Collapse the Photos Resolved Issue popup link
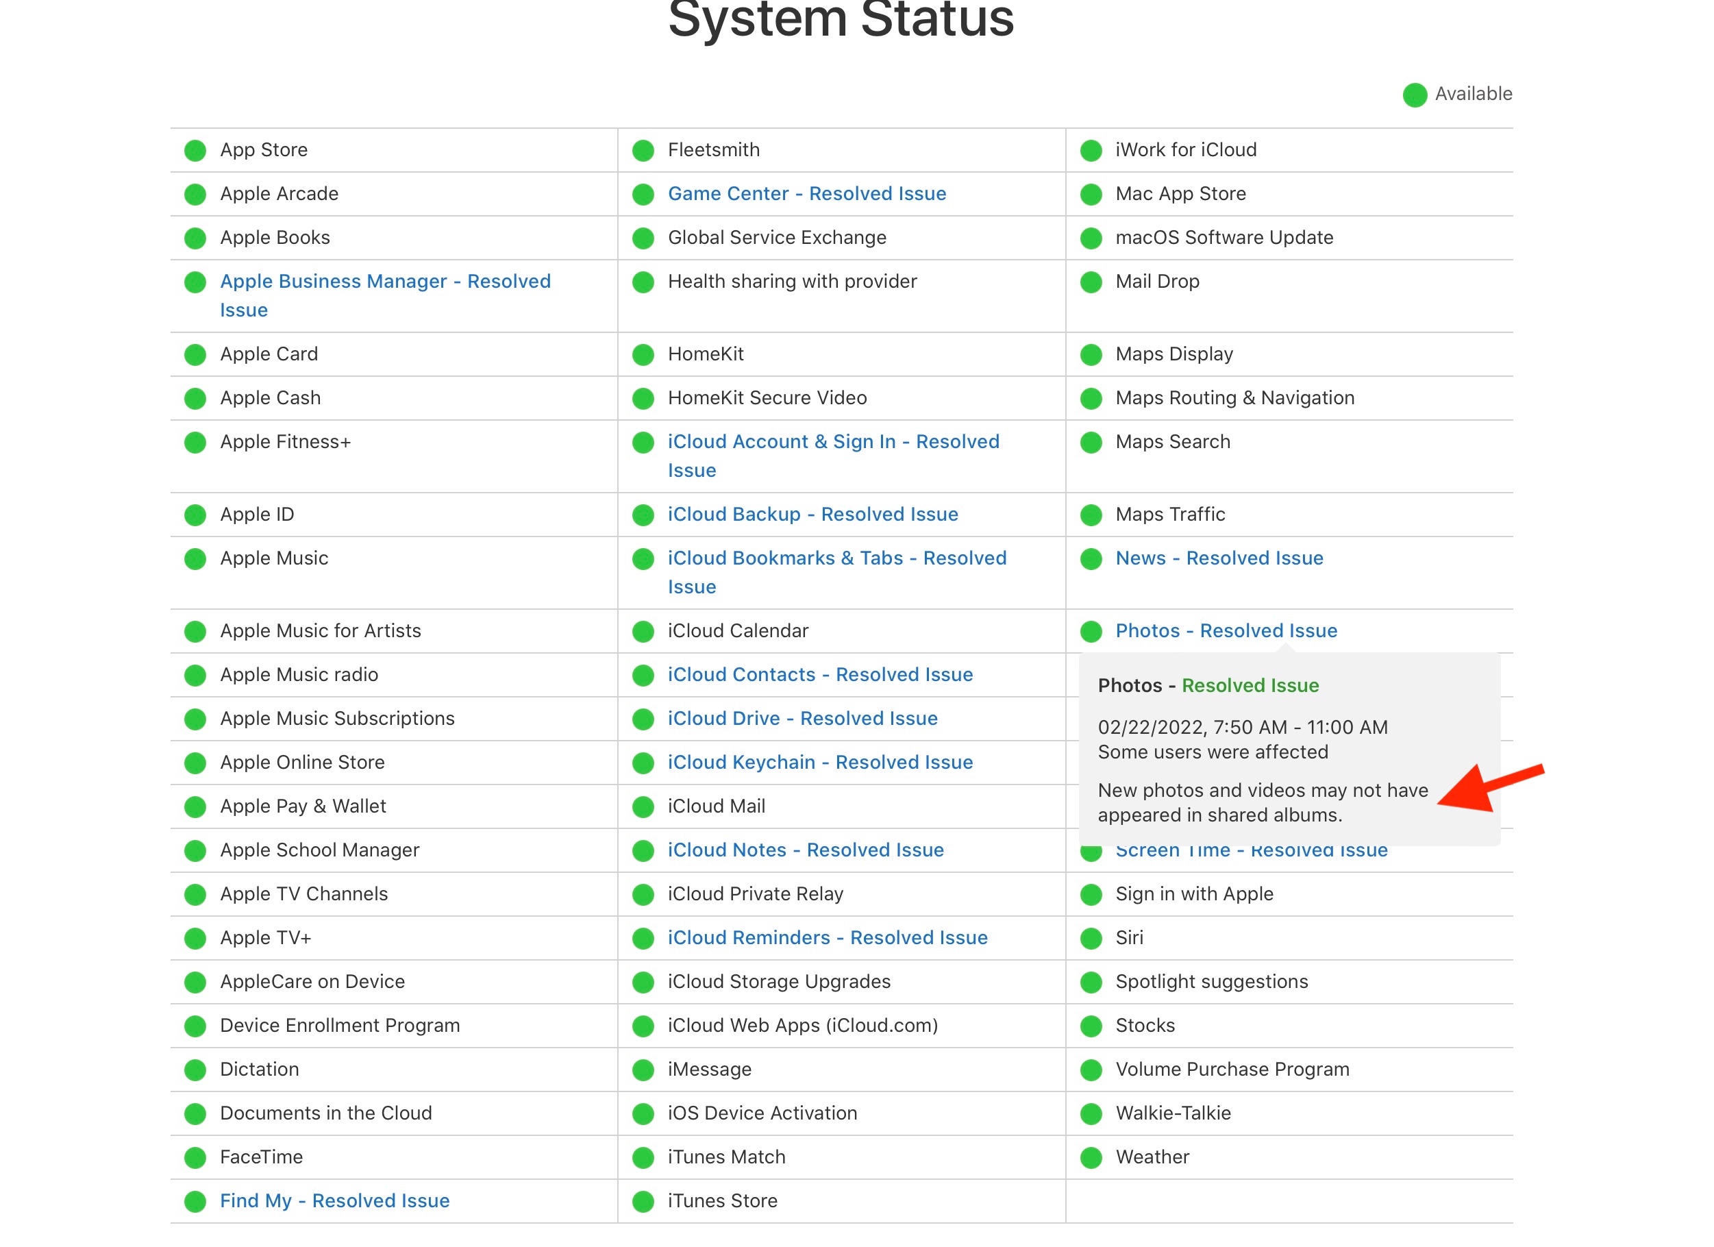Viewport: 1714px width, 1247px height. click(x=1226, y=631)
